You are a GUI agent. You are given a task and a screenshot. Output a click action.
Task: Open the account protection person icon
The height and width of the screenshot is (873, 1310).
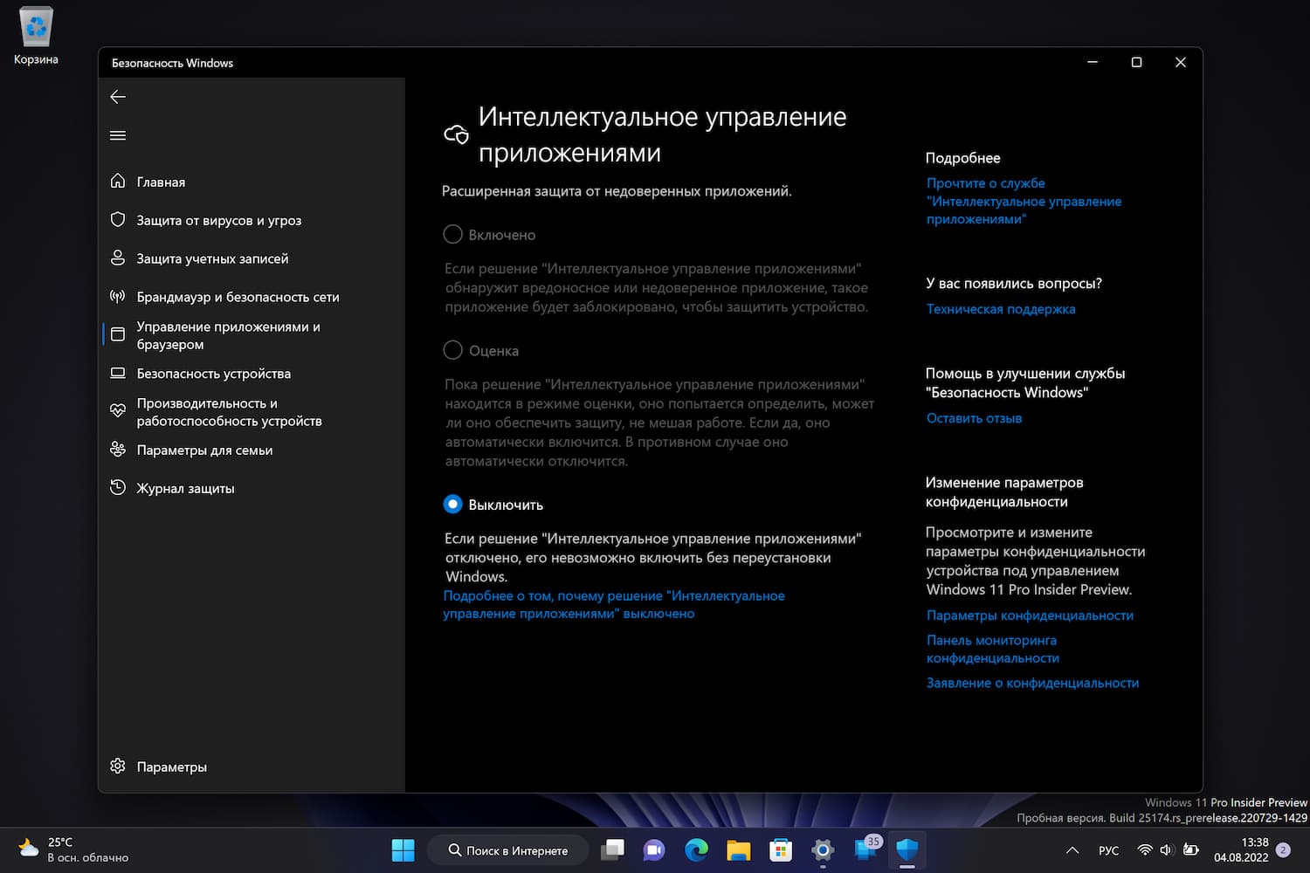click(x=118, y=258)
